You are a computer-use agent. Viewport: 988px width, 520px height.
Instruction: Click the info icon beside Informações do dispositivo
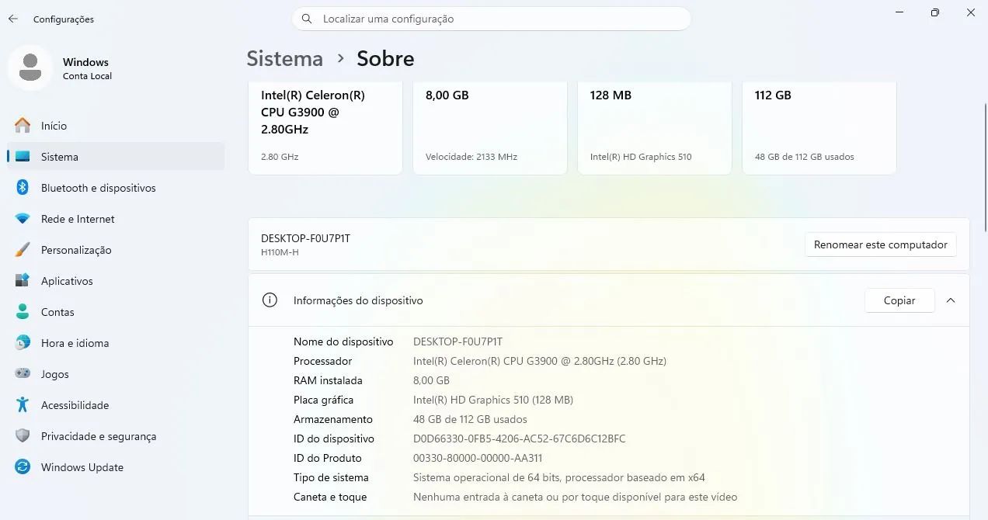click(x=270, y=300)
